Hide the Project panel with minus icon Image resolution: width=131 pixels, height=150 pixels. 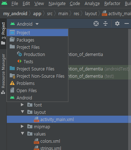pyautogui.click(x=127, y=23)
